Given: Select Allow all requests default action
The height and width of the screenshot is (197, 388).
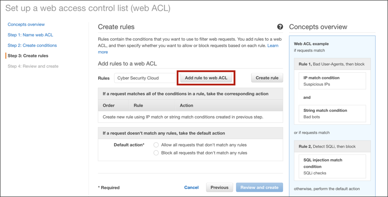Looking at the screenshot, I should pyautogui.click(x=156, y=145).
